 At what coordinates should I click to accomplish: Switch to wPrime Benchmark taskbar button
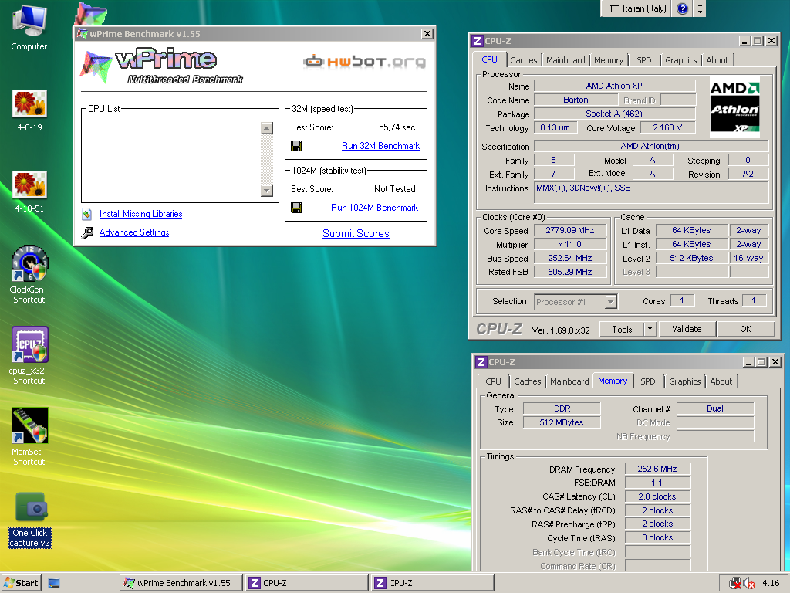181,583
